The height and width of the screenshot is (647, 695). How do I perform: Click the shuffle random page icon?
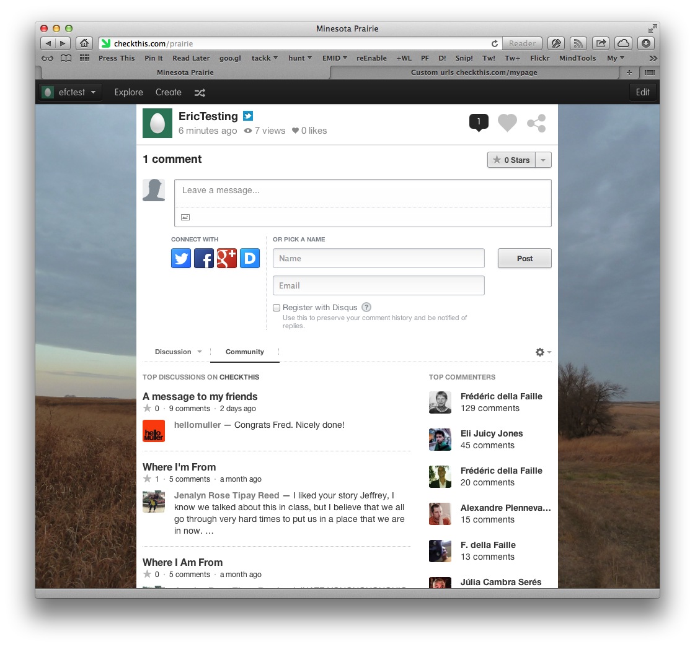pyautogui.click(x=200, y=92)
